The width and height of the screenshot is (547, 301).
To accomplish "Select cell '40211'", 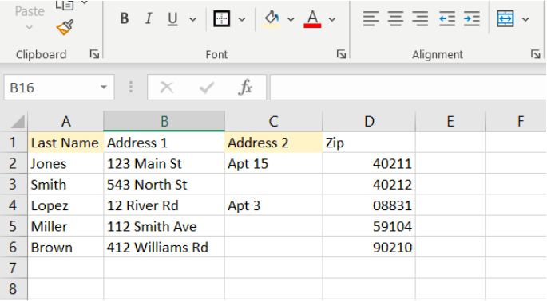I will point(369,163).
